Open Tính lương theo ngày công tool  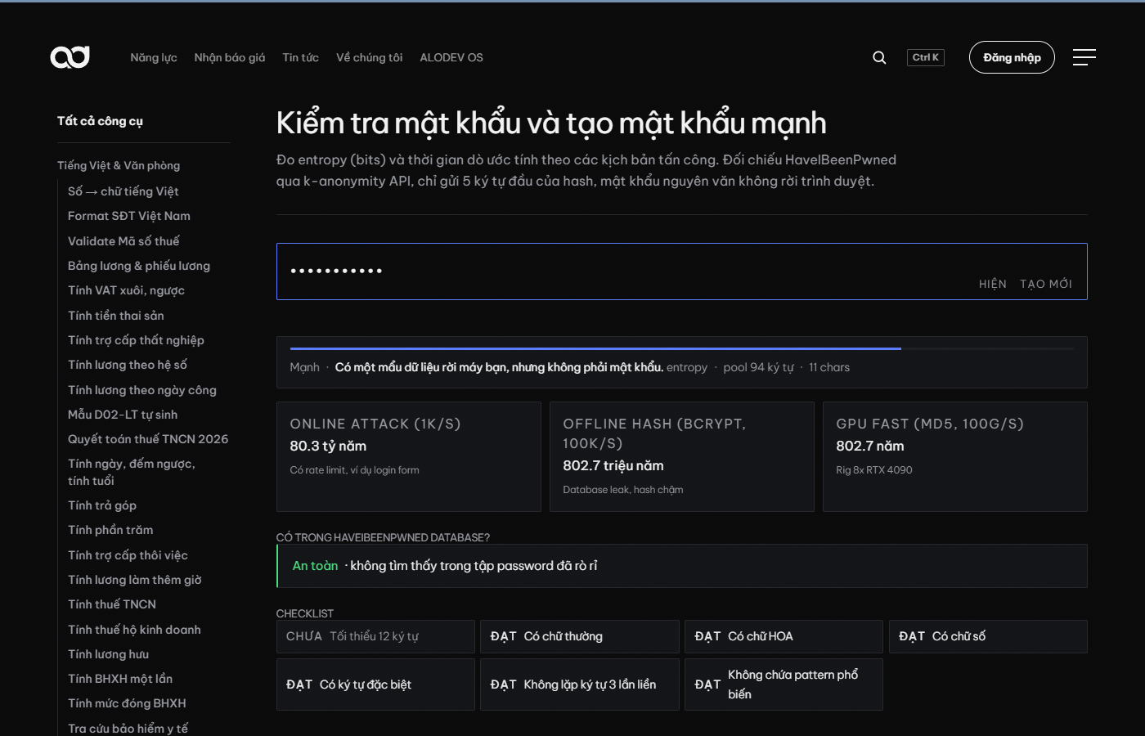click(x=142, y=390)
